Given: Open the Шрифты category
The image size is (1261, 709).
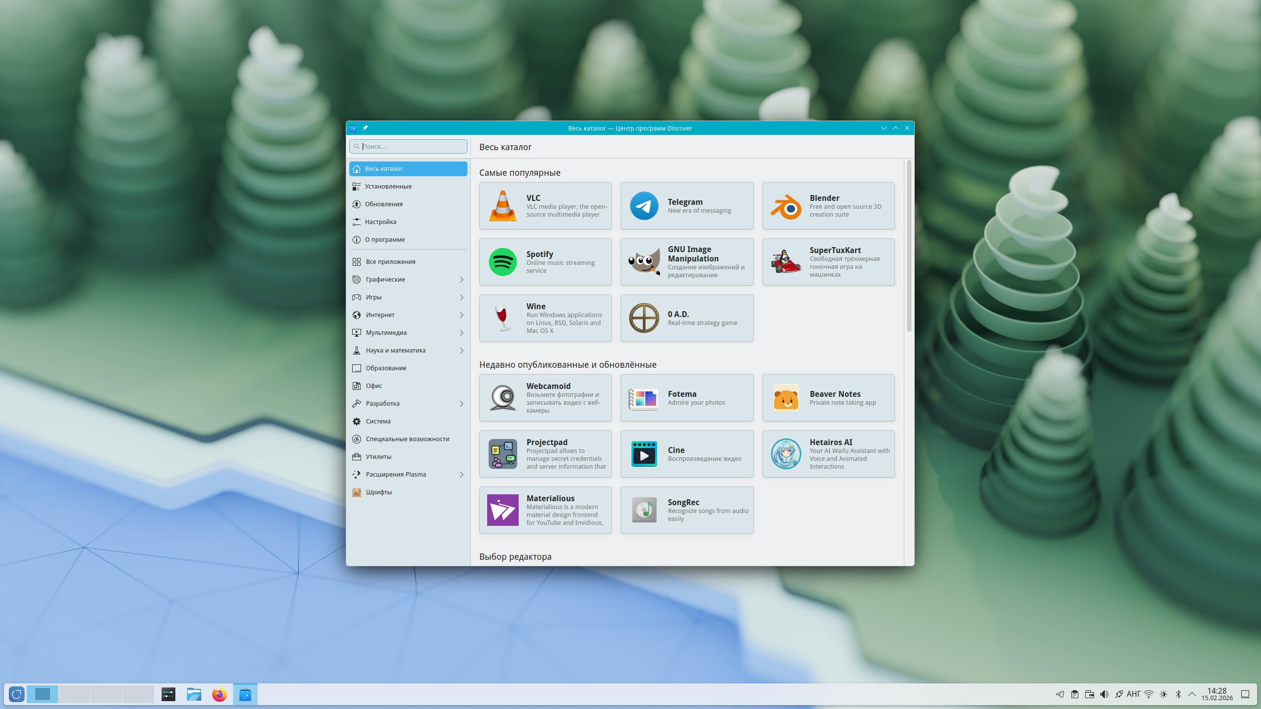Looking at the screenshot, I should [x=378, y=492].
